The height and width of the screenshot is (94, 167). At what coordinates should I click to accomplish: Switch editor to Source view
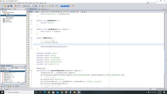(30, 11)
